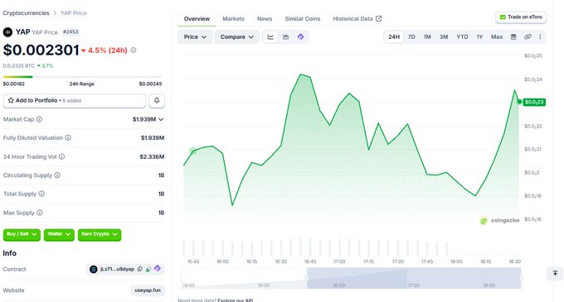Click the jLz71...u9dyap contract address
This screenshot has height=302, width=564.
(117, 269)
